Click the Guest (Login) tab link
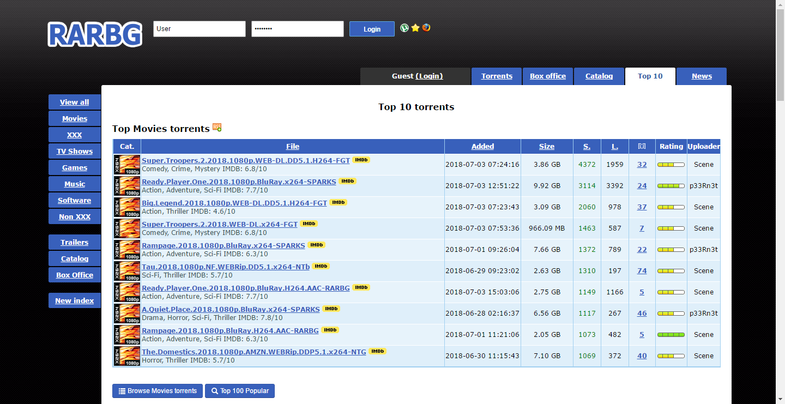Screen dimensions: 785x404 [429, 76]
